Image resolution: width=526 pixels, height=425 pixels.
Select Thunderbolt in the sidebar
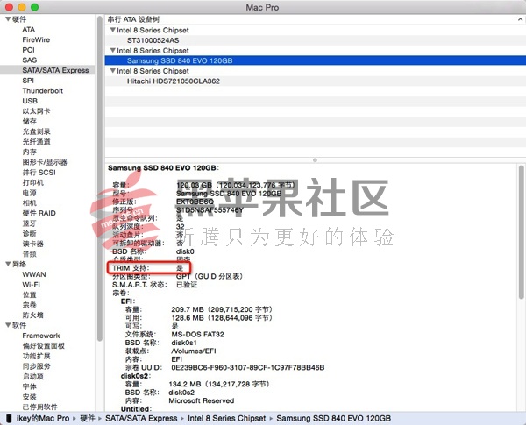[x=43, y=91]
